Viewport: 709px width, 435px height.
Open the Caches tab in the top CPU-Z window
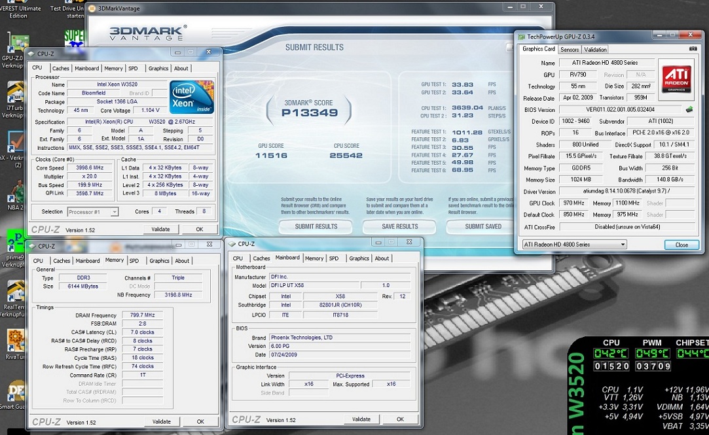pyautogui.click(x=61, y=68)
